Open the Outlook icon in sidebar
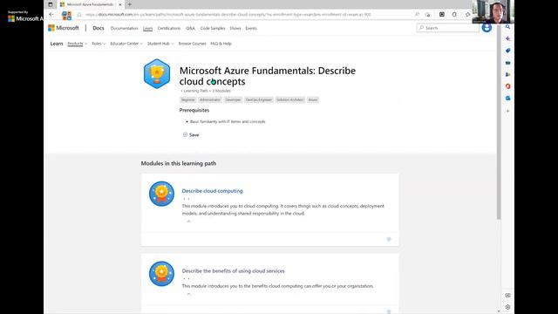The width and height of the screenshot is (558, 314). pyautogui.click(x=507, y=99)
